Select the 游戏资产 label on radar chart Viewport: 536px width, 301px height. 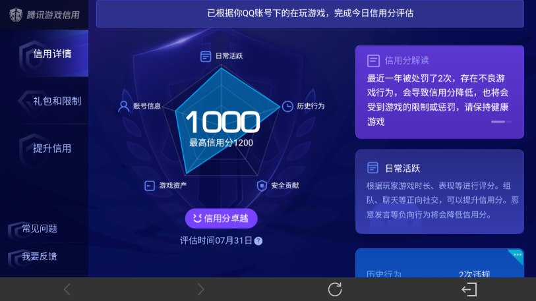pos(173,186)
